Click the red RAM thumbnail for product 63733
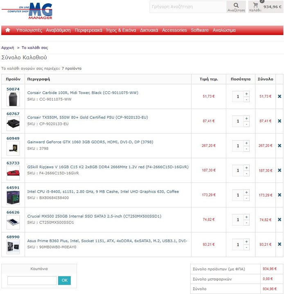This screenshot has height=294, width=284. 13,173
